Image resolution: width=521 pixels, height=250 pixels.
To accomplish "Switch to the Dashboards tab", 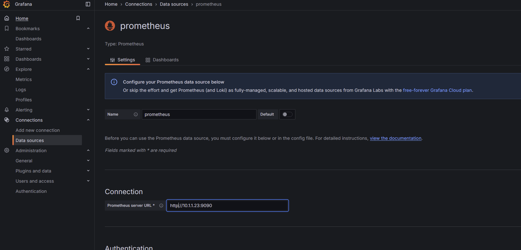I will [162, 60].
